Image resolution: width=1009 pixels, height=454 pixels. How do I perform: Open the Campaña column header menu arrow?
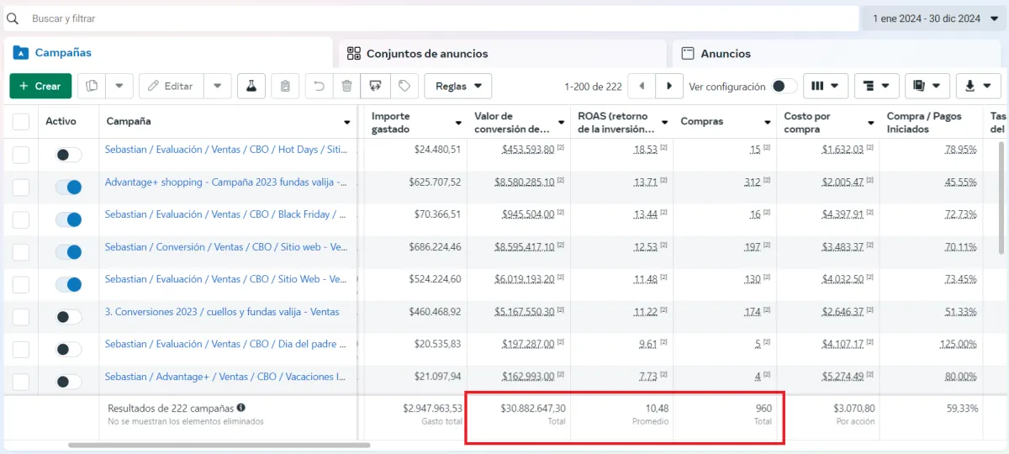347,123
